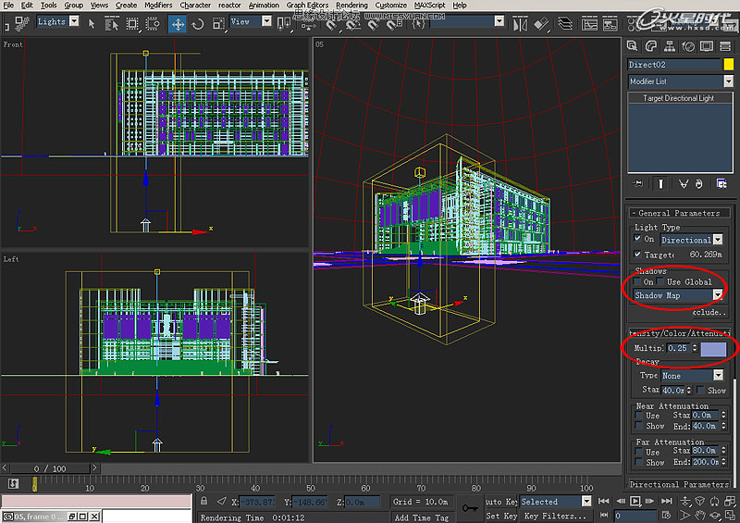Open the Modifiers menu
Screen dimensions: 740x523
pyautogui.click(x=158, y=5)
